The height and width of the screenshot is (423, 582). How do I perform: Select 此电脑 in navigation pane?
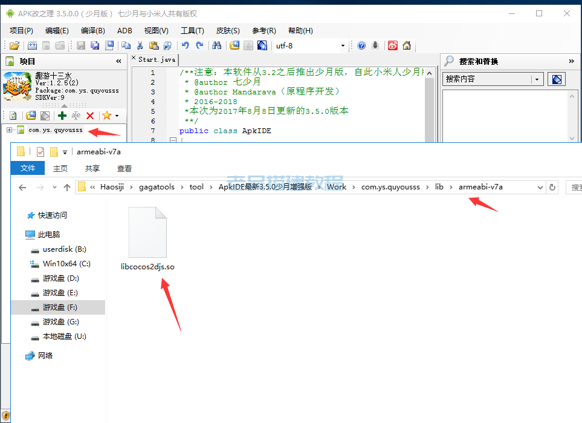(48, 235)
